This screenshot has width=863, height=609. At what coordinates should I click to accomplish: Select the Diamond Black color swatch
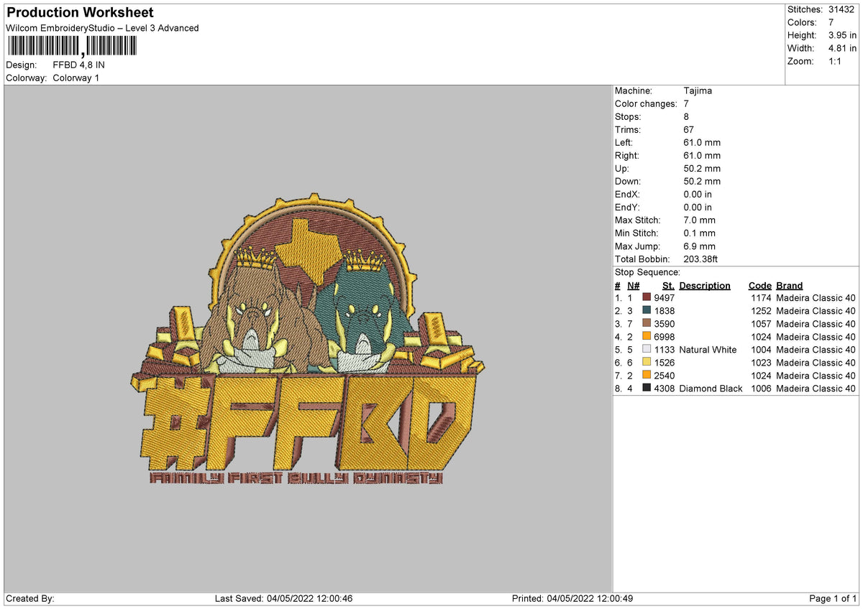click(646, 389)
